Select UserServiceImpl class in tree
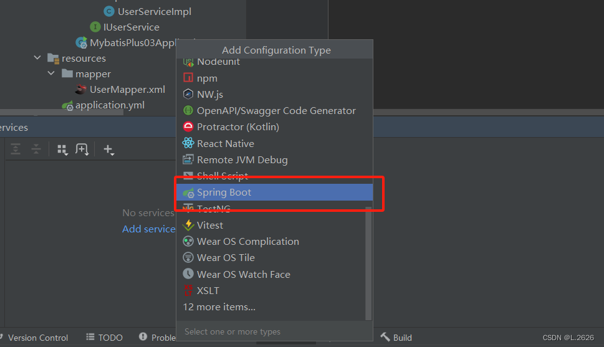Screen dimensions: 604x347 (x=154, y=12)
